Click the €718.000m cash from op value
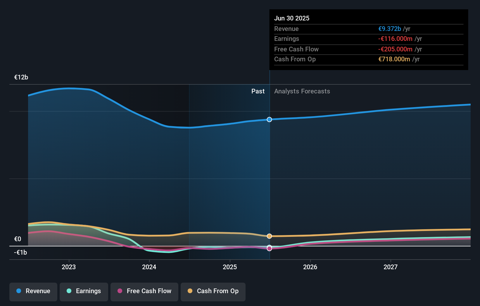This screenshot has width=480, height=306. coord(394,59)
